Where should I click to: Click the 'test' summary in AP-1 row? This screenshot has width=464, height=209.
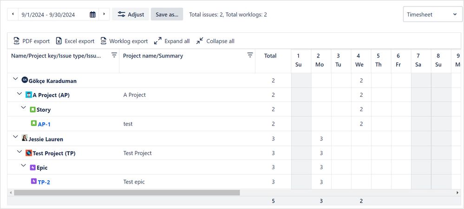click(128, 124)
